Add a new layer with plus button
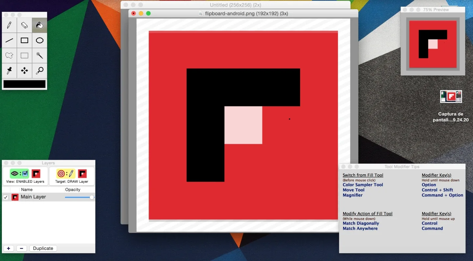 (x=8, y=248)
